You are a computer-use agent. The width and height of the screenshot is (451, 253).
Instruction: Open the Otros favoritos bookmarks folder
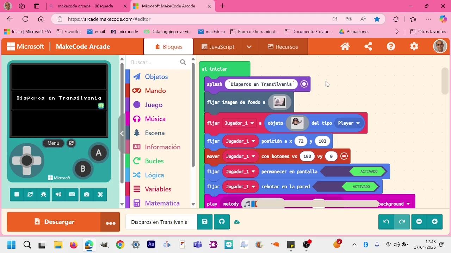point(428,32)
